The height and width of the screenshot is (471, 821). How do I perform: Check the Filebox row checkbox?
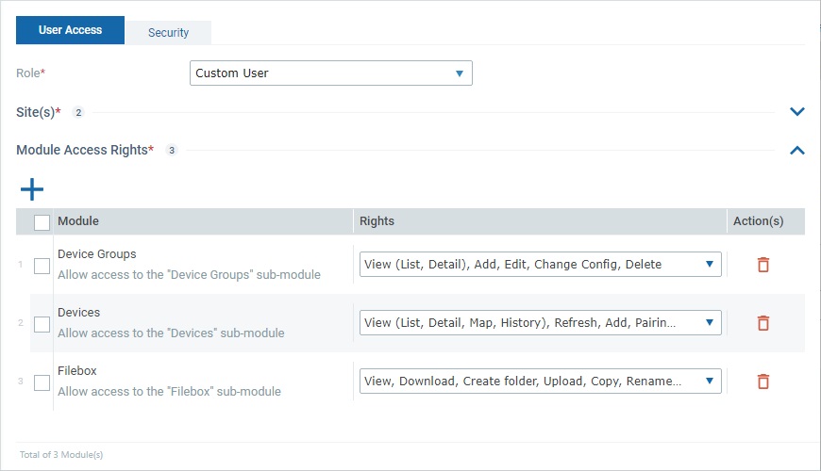pyautogui.click(x=42, y=383)
